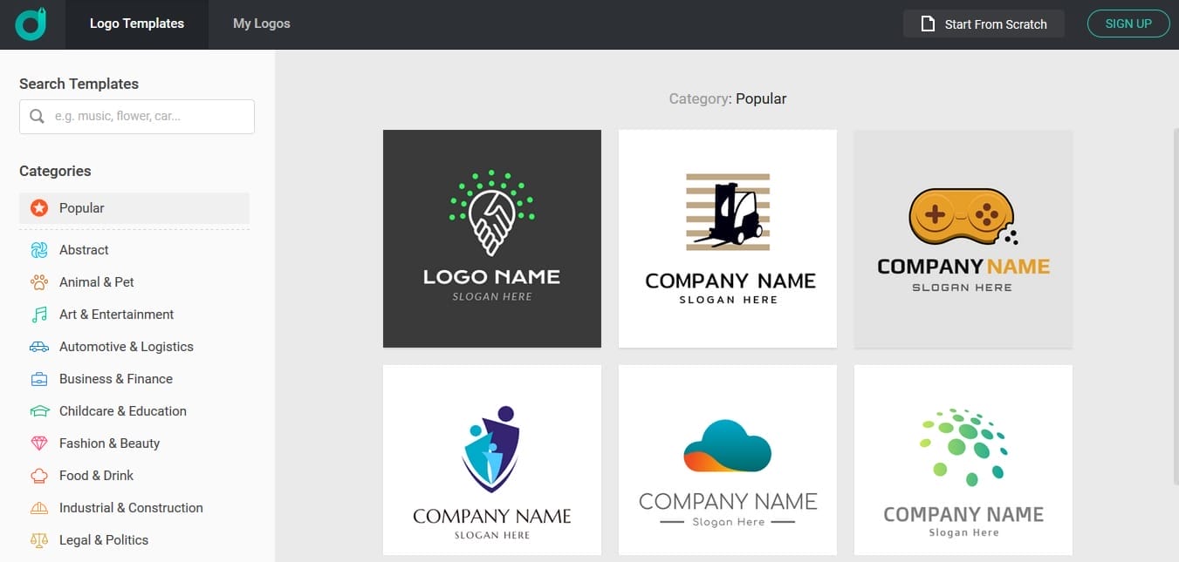The height and width of the screenshot is (562, 1179).
Task: Select the music note icon for Art & Entertainment
Action: [x=38, y=314]
